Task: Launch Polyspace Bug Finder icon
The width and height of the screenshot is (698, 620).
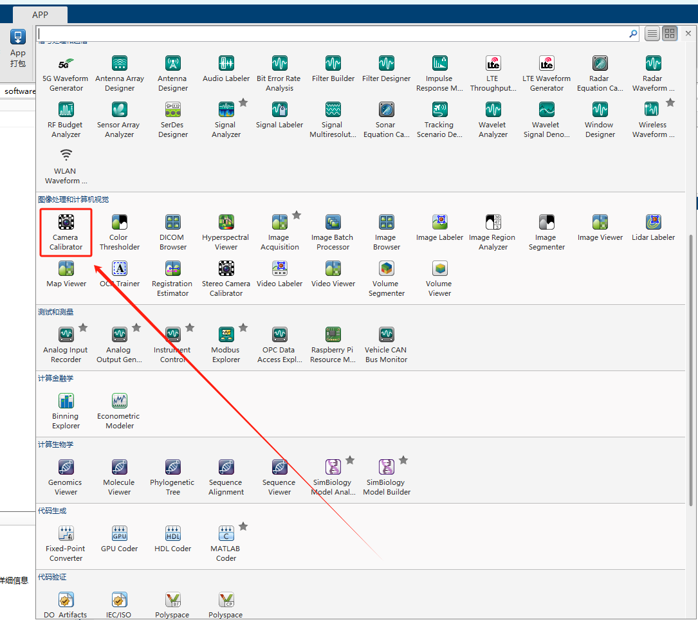Action: coord(172,599)
